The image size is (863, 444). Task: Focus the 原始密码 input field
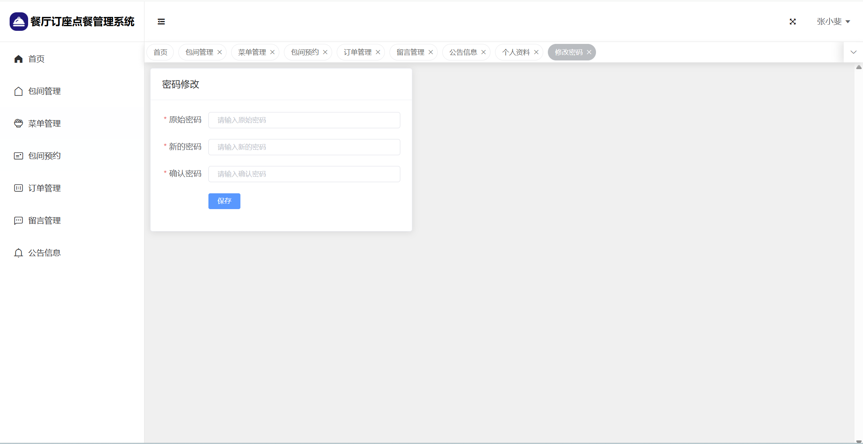pos(304,120)
